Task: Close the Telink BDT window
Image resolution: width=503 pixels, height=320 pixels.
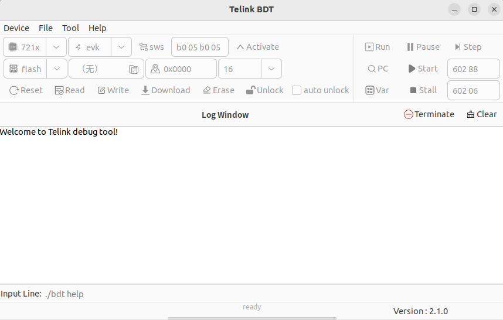Action: [x=494, y=9]
